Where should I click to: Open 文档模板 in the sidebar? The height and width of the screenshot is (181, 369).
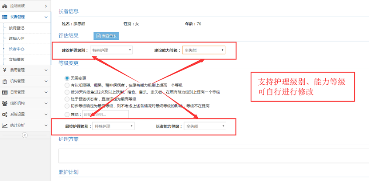17,59
